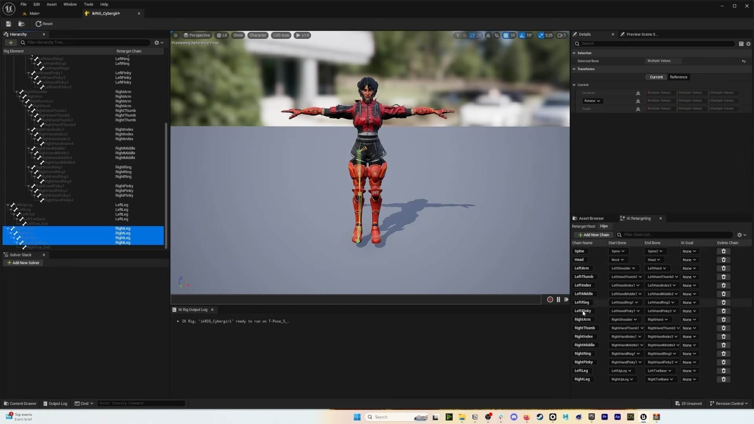This screenshot has height=424, width=754.
Task: Click the Add New Chain button
Action: (x=593, y=234)
